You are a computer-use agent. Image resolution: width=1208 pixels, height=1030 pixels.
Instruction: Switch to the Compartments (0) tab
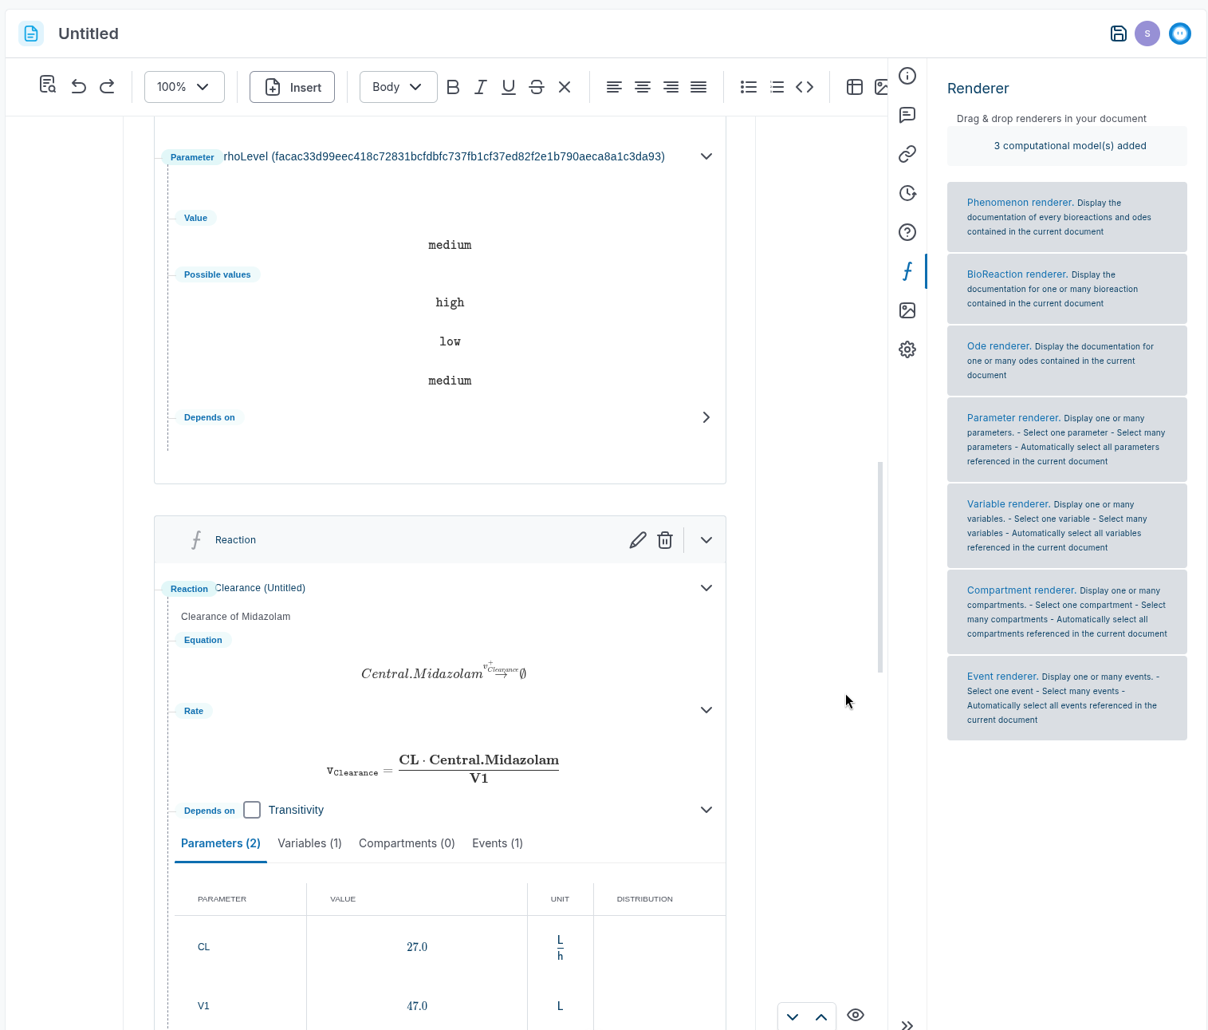point(407,843)
